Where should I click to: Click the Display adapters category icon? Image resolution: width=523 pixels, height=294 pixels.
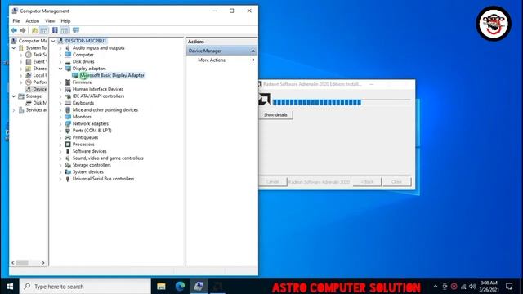click(68, 69)
